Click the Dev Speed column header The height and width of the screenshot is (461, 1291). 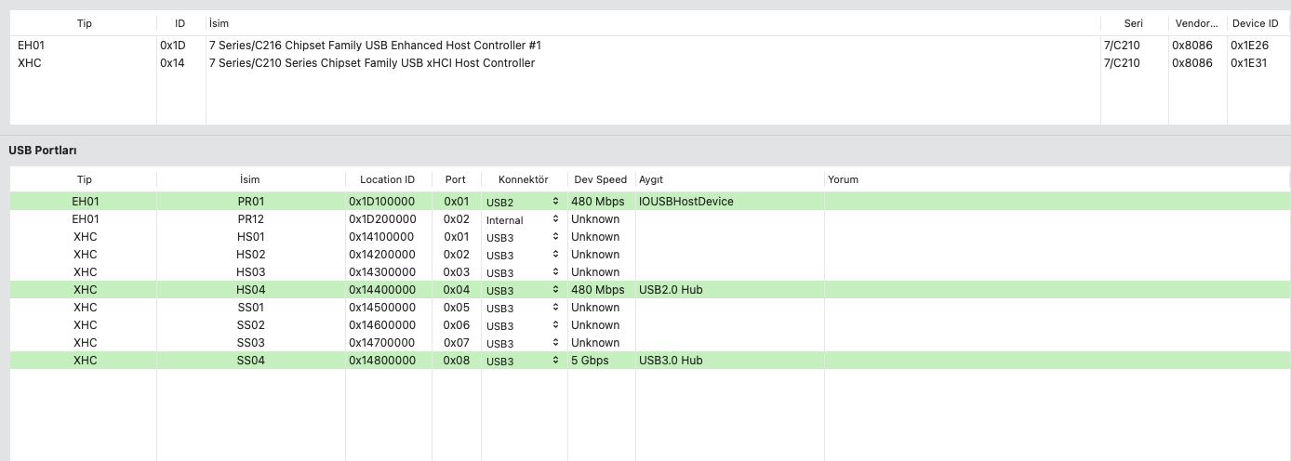[600, 179]
